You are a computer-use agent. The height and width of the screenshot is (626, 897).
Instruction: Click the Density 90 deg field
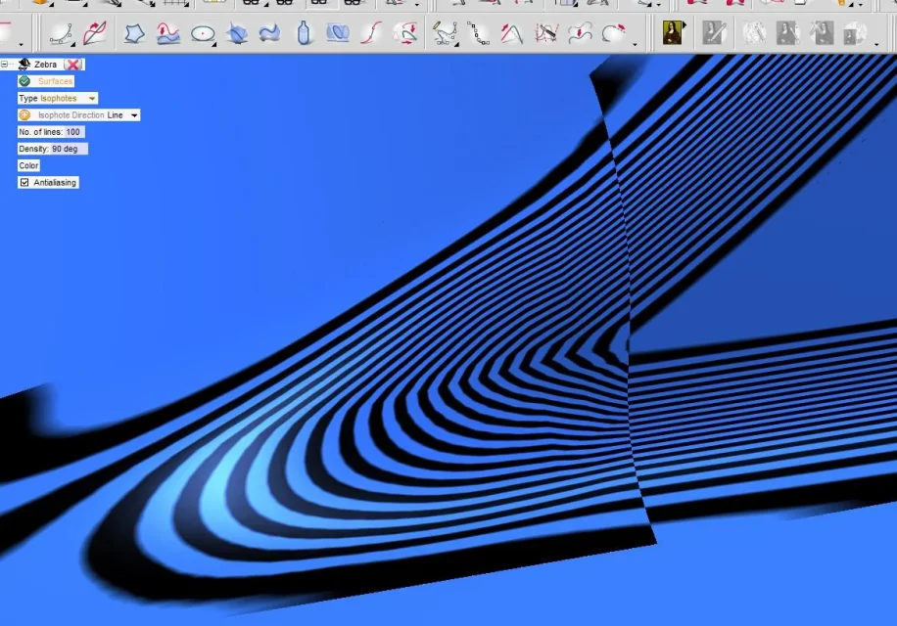pyautogui.click(x=70, y=149)
